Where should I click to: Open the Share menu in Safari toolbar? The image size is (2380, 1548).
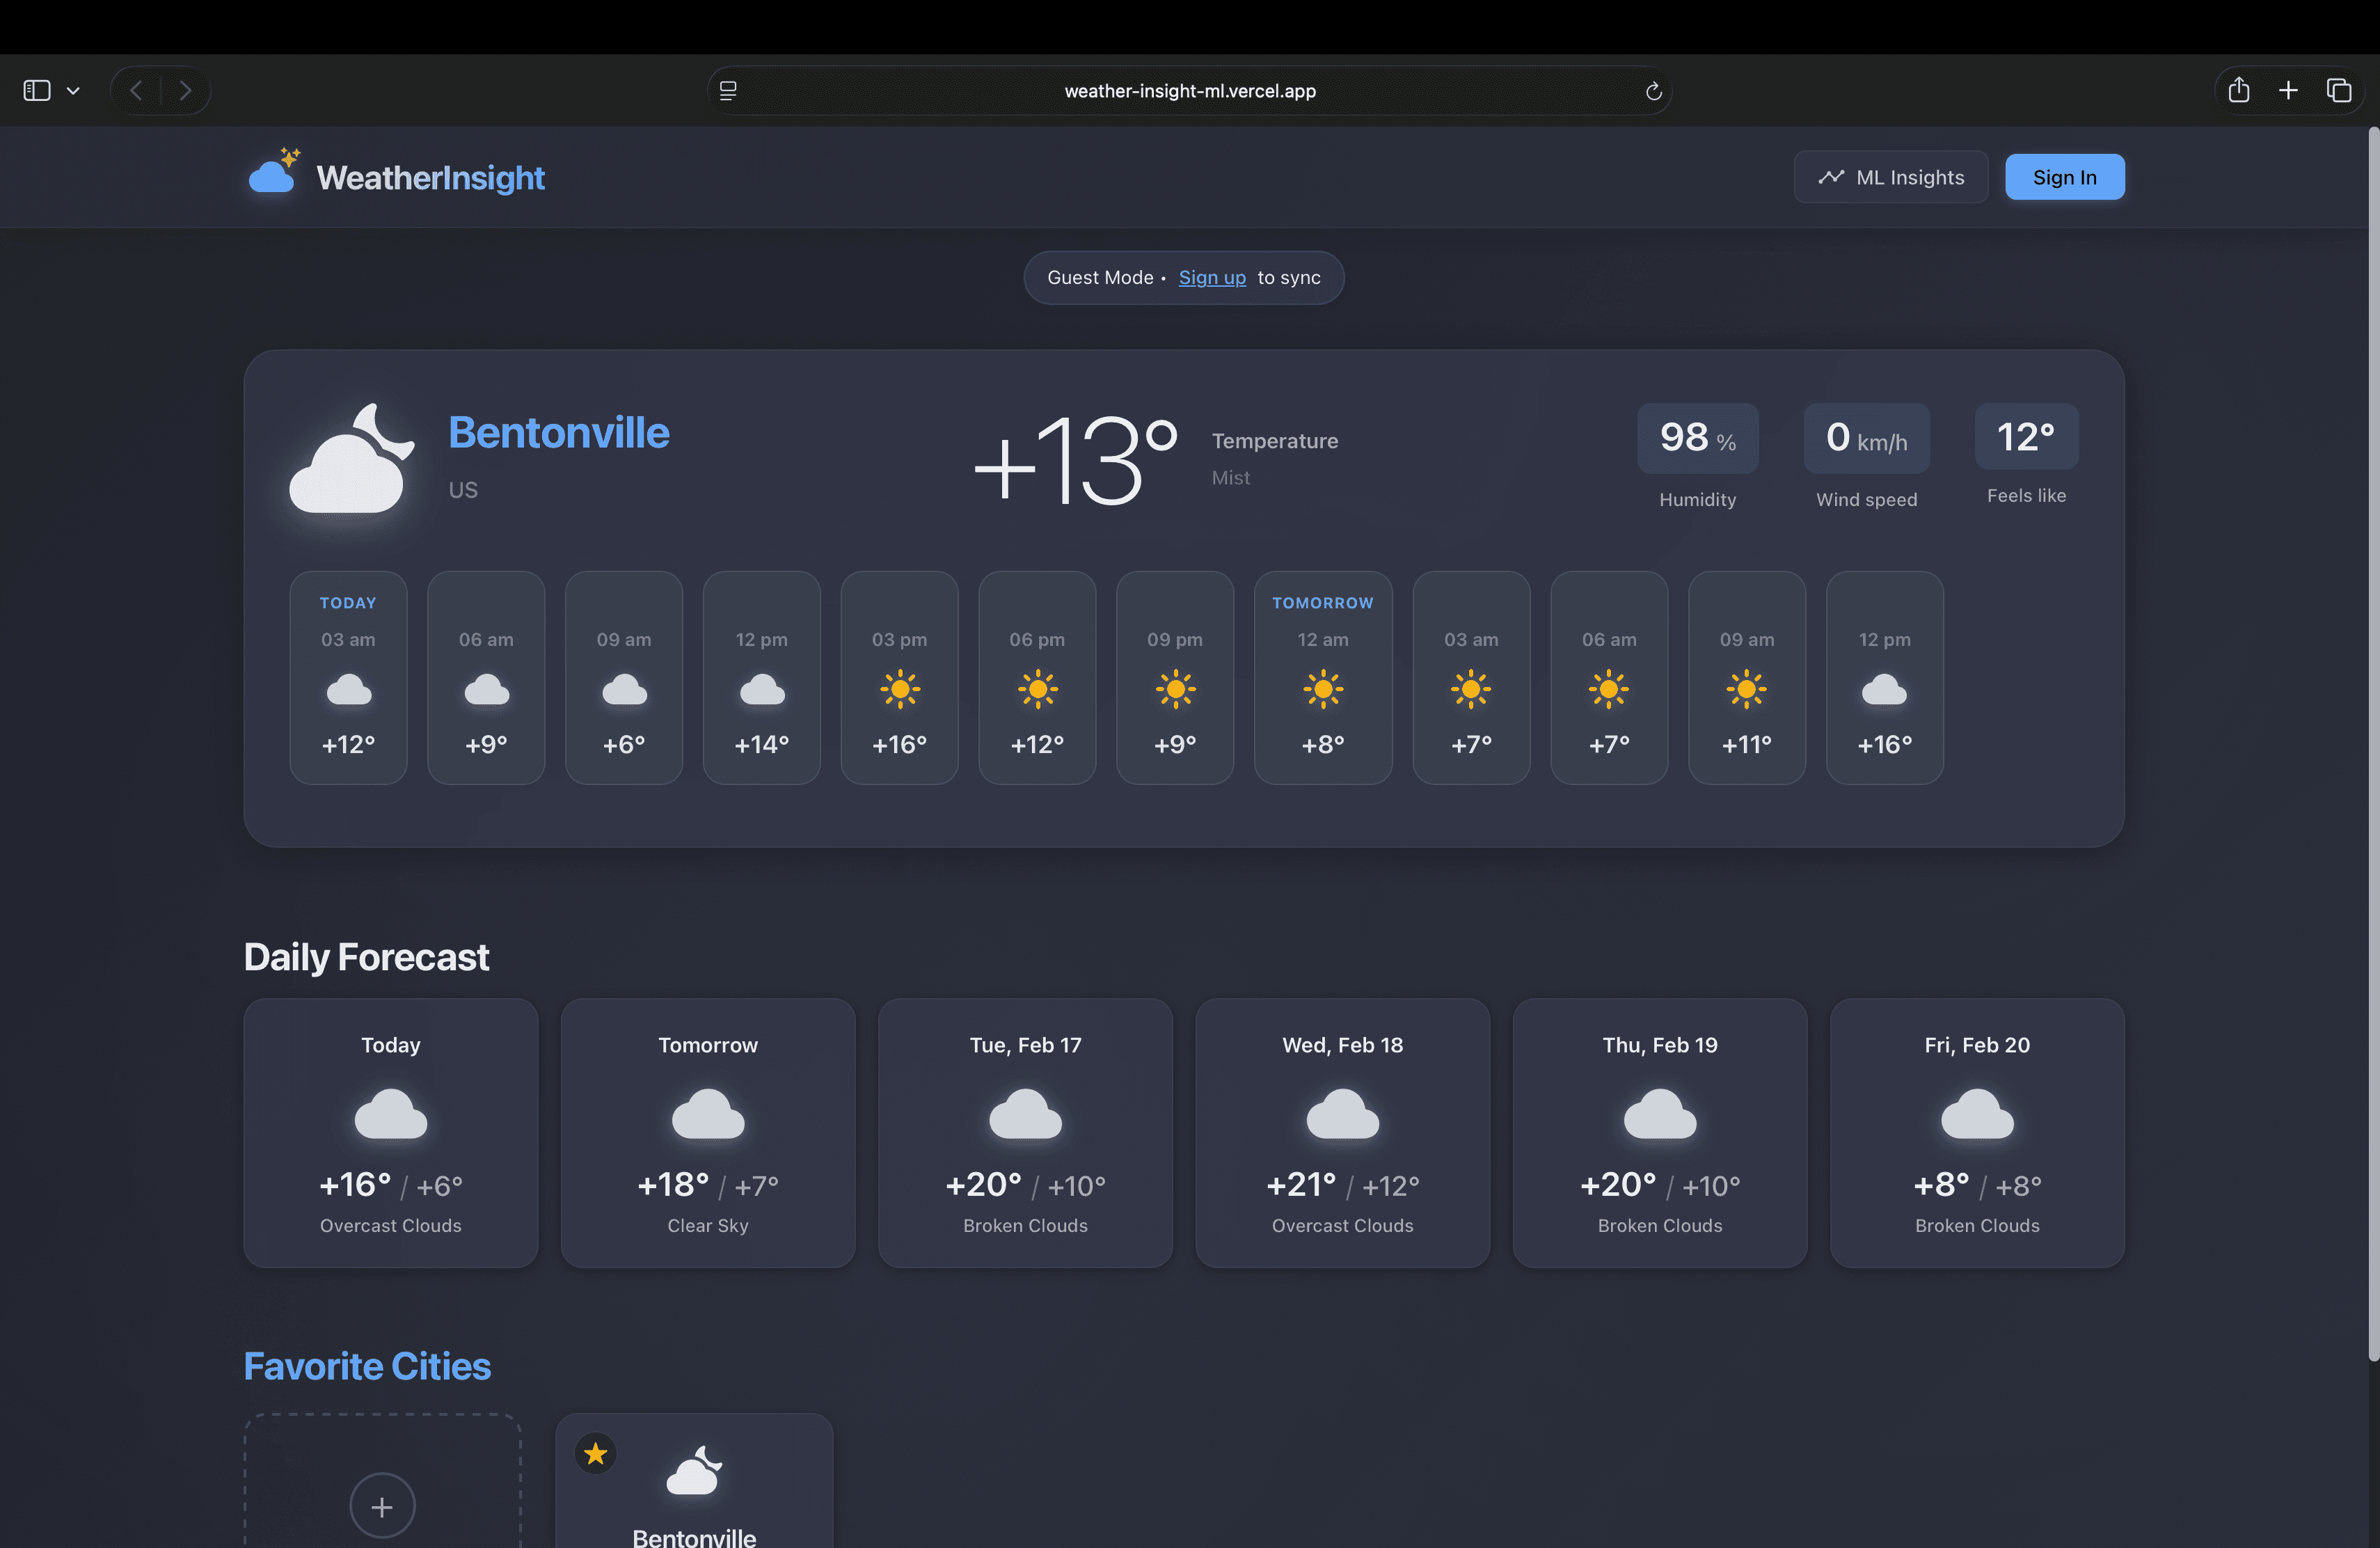[x=2238, y=90]
